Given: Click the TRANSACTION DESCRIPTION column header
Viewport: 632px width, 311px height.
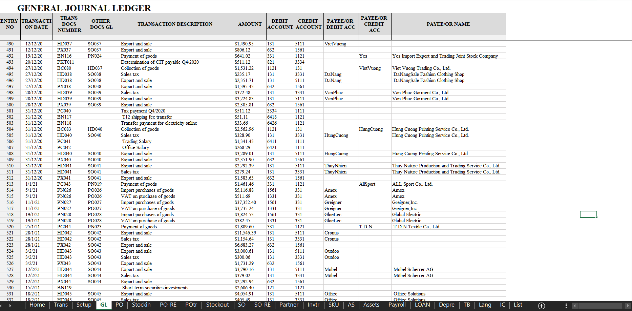Looking at the screenshot, I should pyautogui.click(x=175, y=24).
